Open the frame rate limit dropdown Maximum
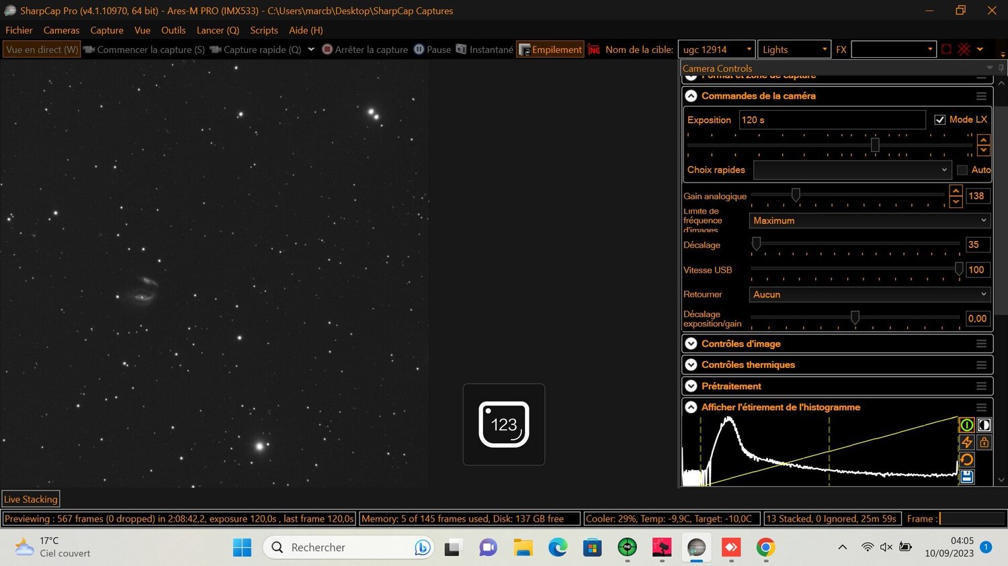This screenshot has width=1008, height=566. pos(870,220)
